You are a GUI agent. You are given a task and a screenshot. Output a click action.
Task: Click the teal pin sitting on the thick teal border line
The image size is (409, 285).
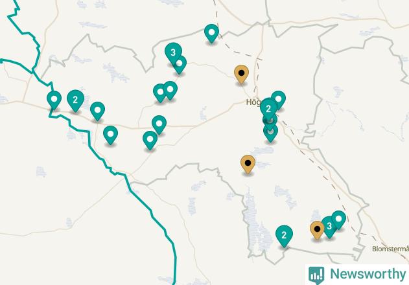(x=54, y=100)
